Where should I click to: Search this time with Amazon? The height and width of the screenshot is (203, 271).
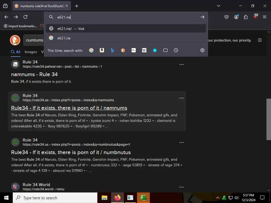click(x=102, y=50)
